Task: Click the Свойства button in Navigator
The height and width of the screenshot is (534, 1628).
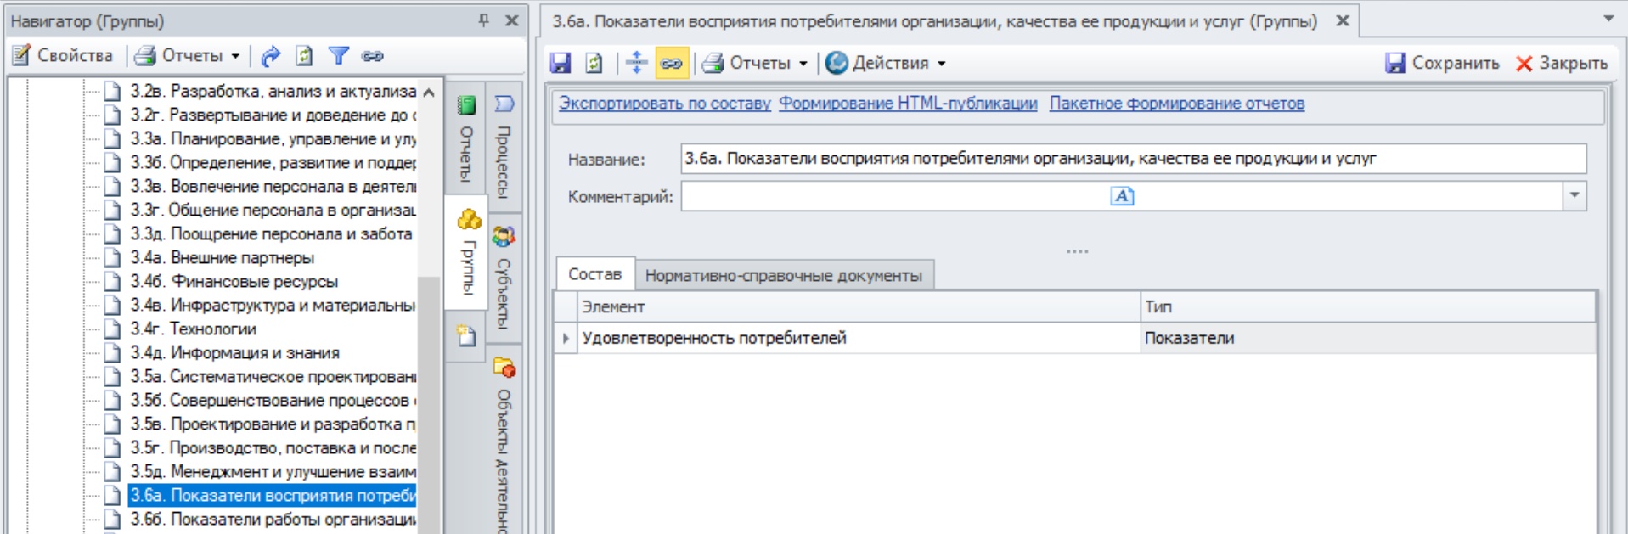Action: (64, 56)
